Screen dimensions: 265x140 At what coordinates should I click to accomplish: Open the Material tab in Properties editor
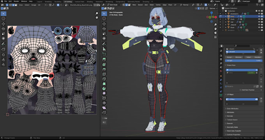tap(221, 99)
